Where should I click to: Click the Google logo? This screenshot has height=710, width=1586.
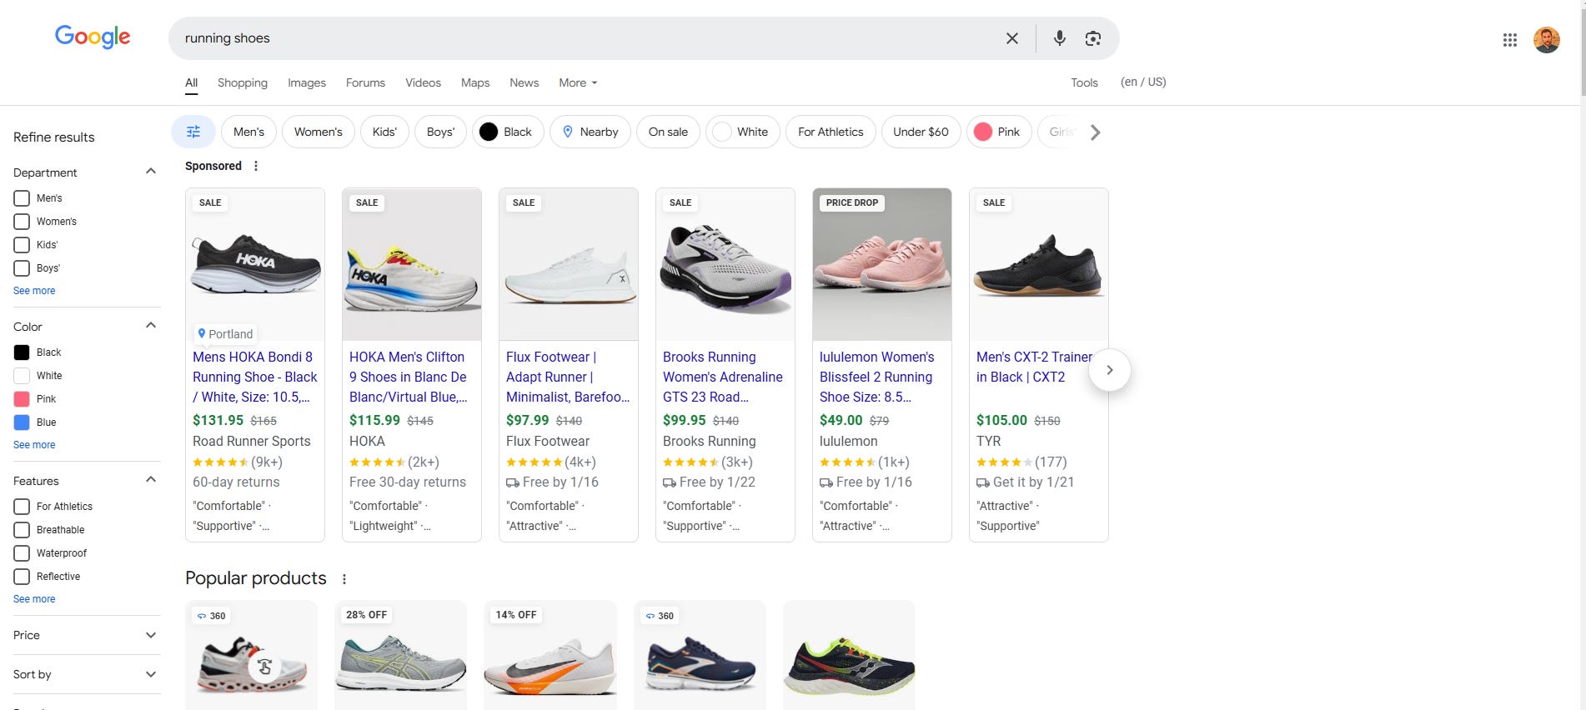pos(93,37)
